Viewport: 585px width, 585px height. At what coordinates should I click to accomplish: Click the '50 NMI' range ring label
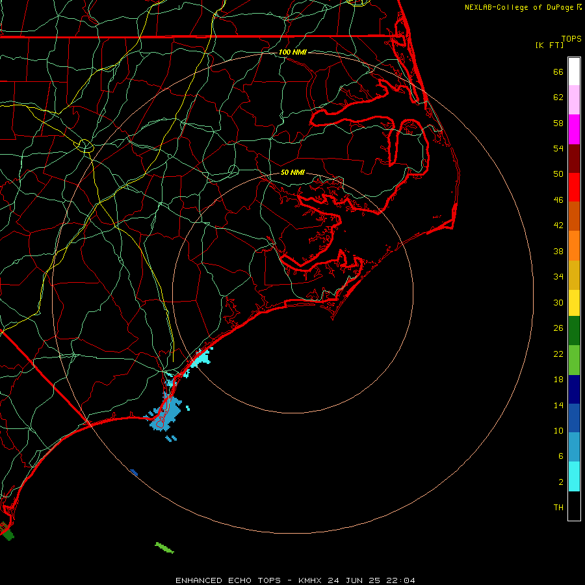(292, 172)
